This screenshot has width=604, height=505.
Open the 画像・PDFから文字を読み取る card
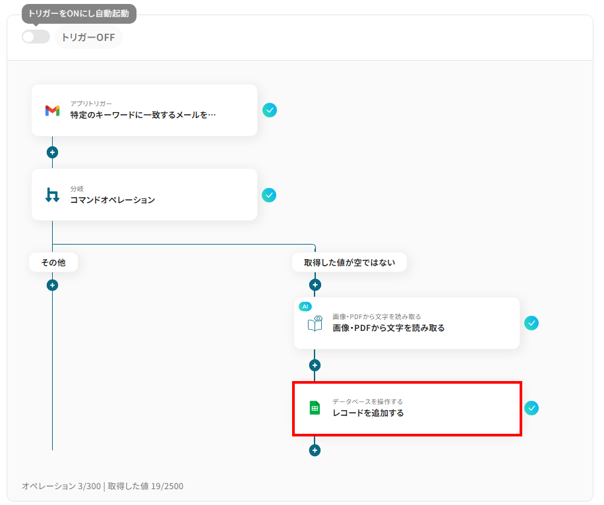pyautogui.click(x=407, y=323)
